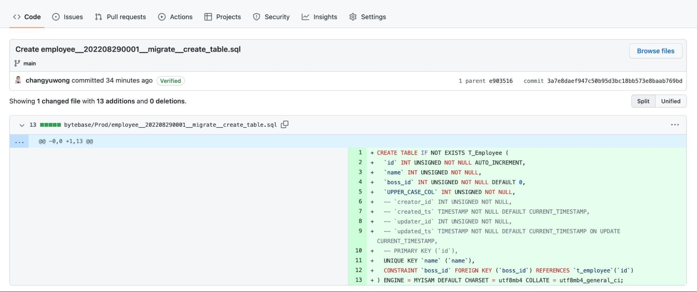Open the Projects tab
Screen dimensions: 697x292
[222, 17]
